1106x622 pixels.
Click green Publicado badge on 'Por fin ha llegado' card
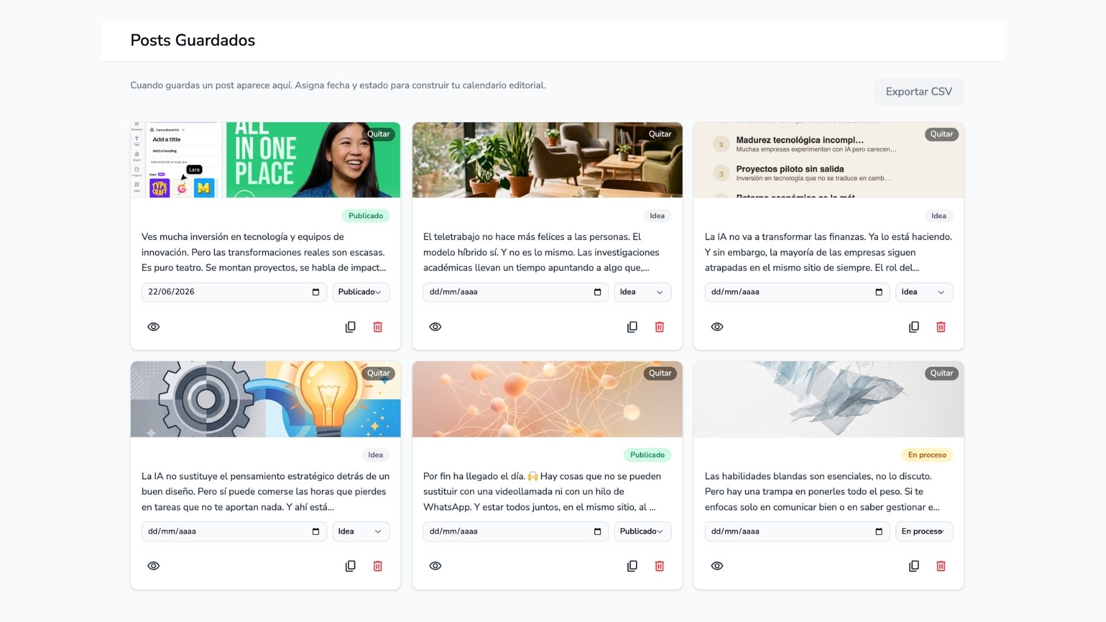tap(647, 454)
